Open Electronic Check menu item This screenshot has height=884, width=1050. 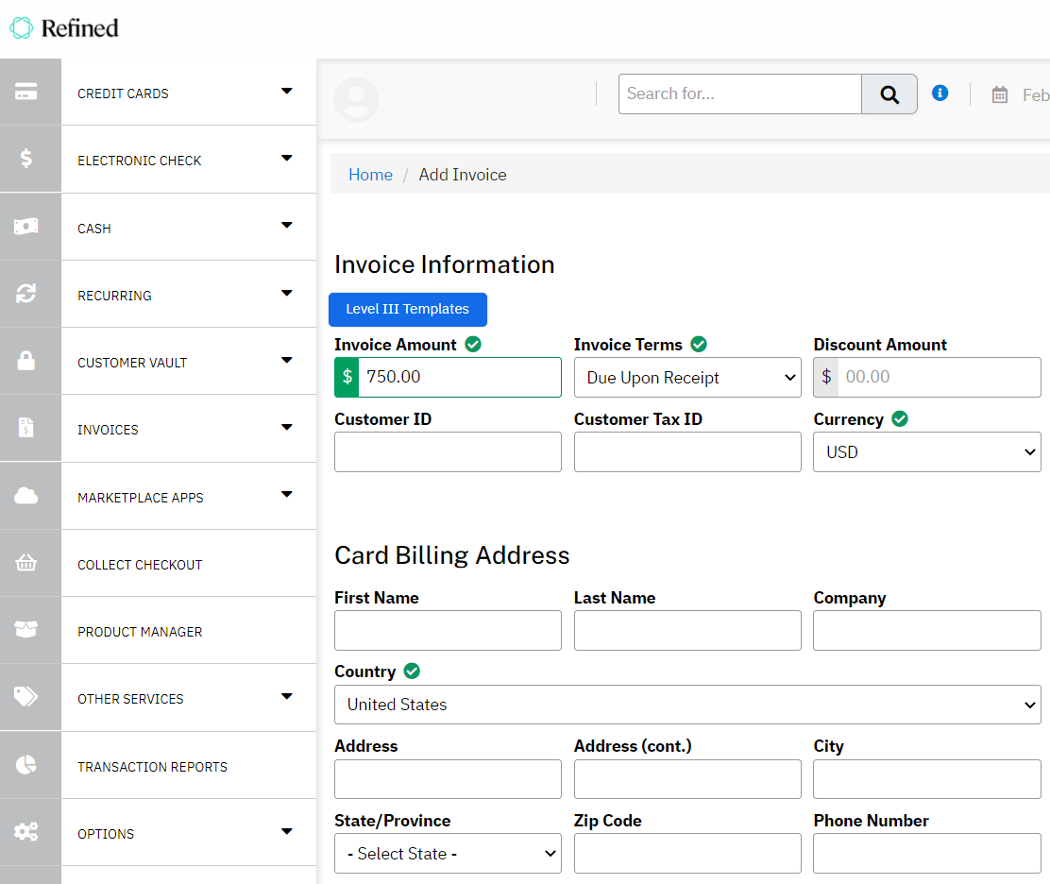click(x=140, y=161)
